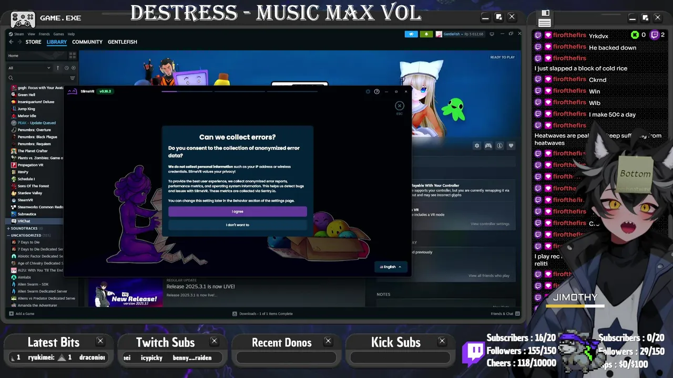The height and width of the screenshot is (378, 673).
Task: Click Add a Game text in footer
Action: pyautogui.click(x=25, y=313)
